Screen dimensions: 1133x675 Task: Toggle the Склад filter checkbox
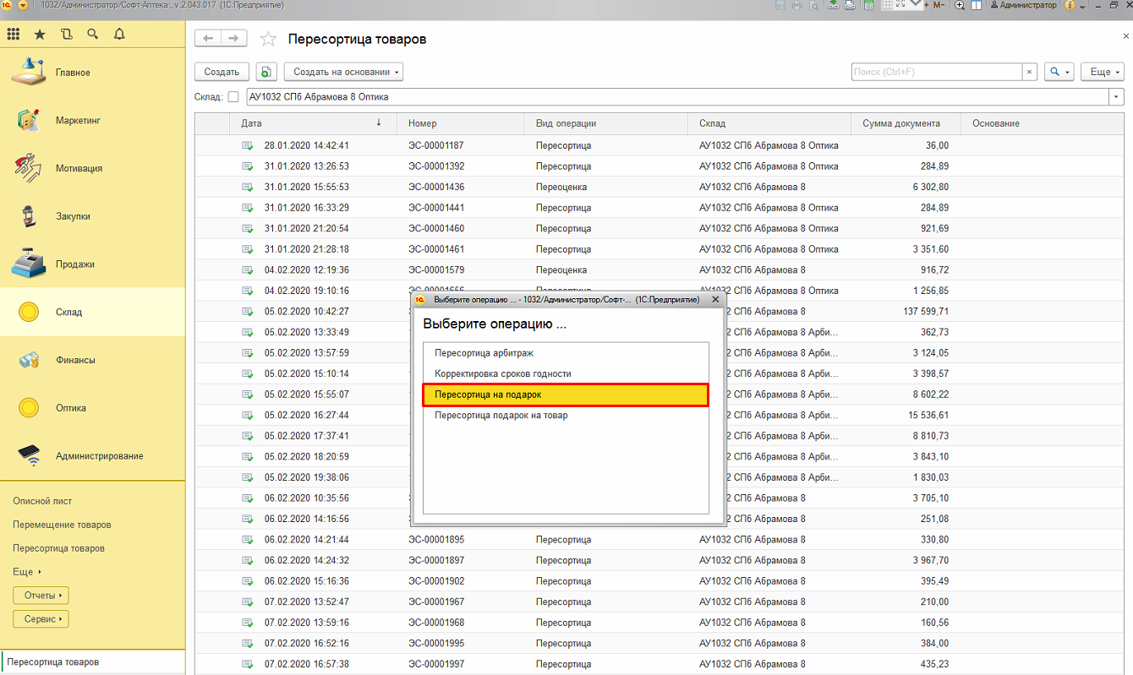click(x=233, y=97)
